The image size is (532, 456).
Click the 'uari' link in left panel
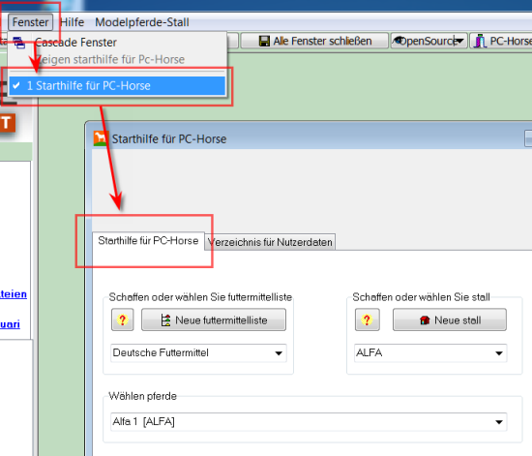click(10, 324)
